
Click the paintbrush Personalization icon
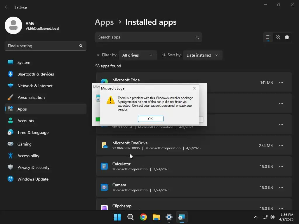click(11, 97)
